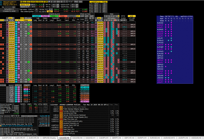204x140 pixels.
Task: Open the 'any' selector next to only add to
Action: point(50,11)
